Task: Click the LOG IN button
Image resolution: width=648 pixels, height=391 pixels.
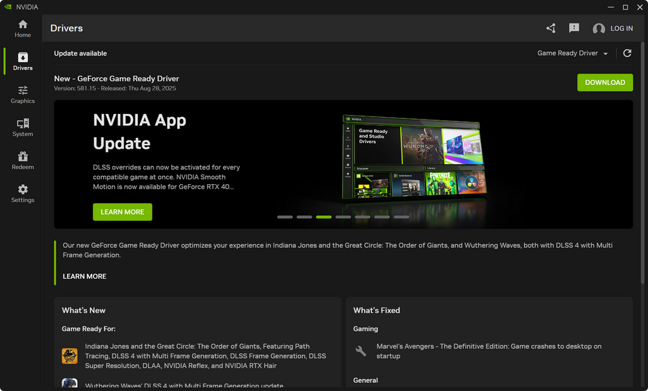Action: click(x=621, y=28)
